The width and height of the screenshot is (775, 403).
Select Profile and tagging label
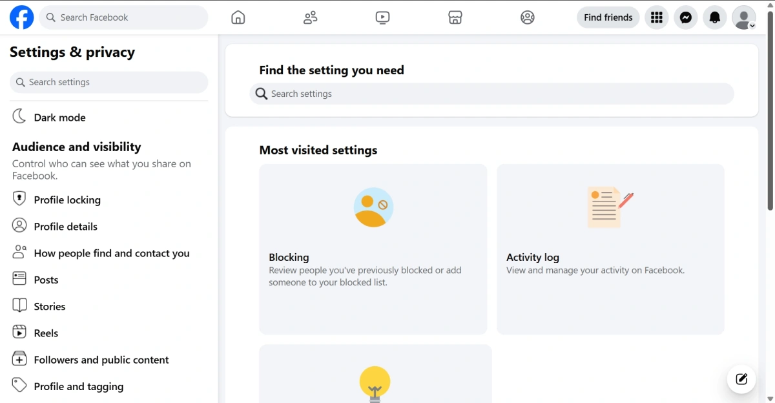click(79, 386)
